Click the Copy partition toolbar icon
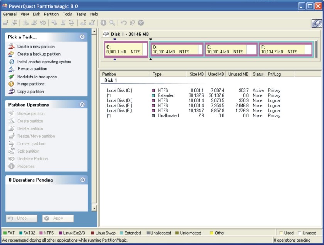 [14, 23]
